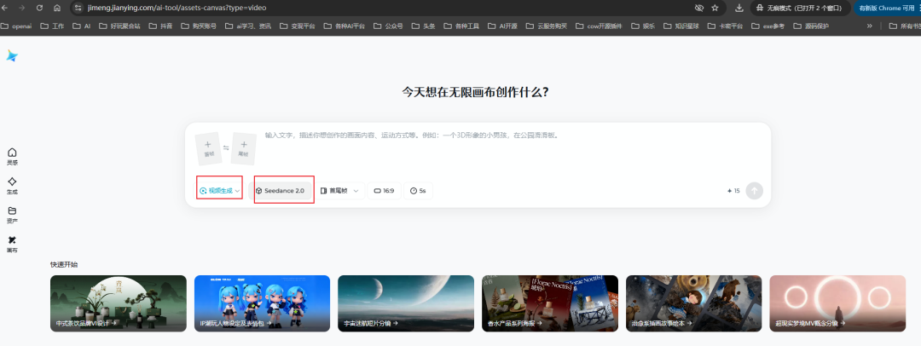Click the incognito mode indicator

800,8
